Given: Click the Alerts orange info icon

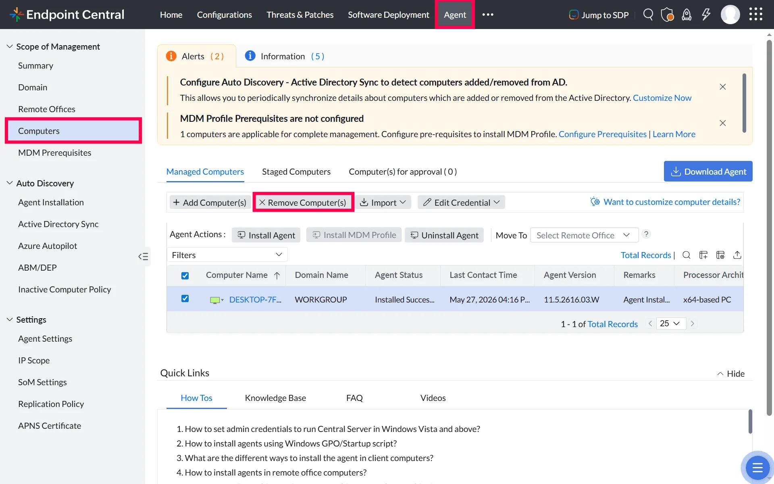Looking at the screenshot, I should (x=171, y=56).
